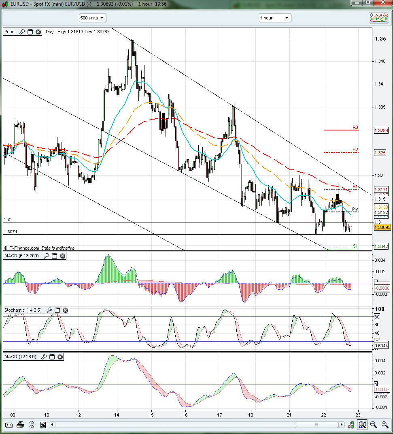Click the envelope email icon

[x=8, y=425]
